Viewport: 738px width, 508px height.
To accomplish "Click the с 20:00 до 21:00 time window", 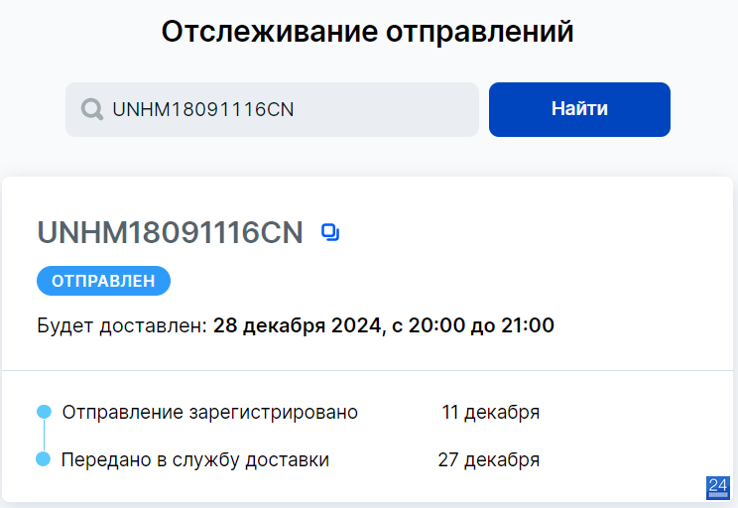I will coord(472,325).
